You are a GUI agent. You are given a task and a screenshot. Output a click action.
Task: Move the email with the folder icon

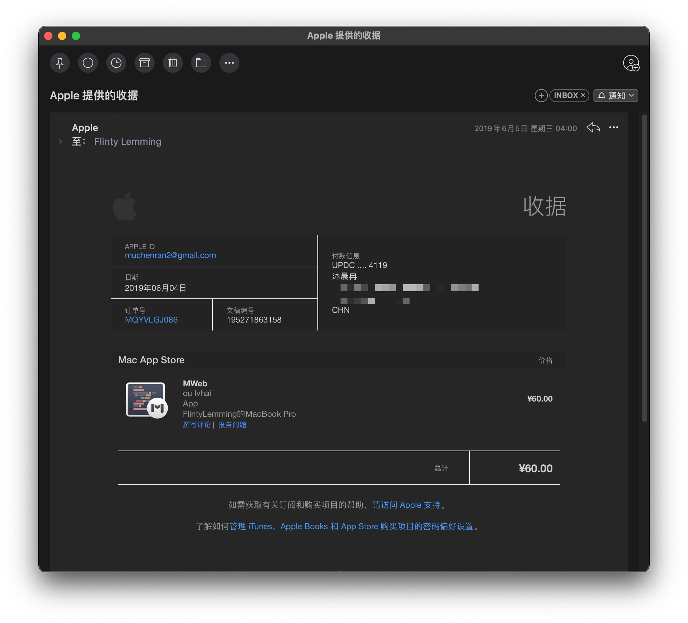(x=201, y=63)
